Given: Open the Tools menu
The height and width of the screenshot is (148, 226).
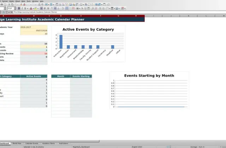Looking at the screenshot, I should pyautogui.click(x=29, y=1).
